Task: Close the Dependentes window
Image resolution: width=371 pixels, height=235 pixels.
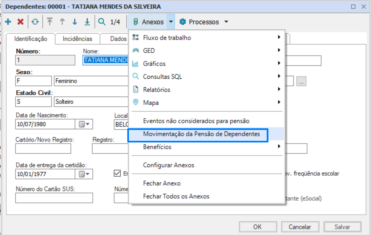Action: (364, 7)
